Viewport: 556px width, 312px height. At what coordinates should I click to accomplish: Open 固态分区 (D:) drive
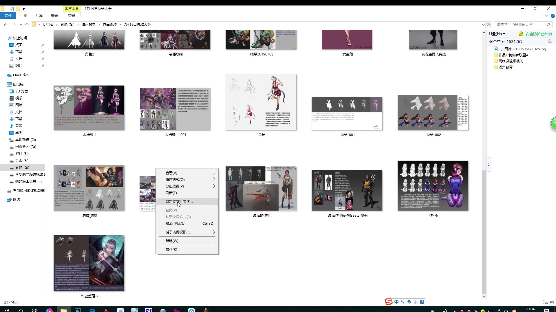(x=25, y=147)
